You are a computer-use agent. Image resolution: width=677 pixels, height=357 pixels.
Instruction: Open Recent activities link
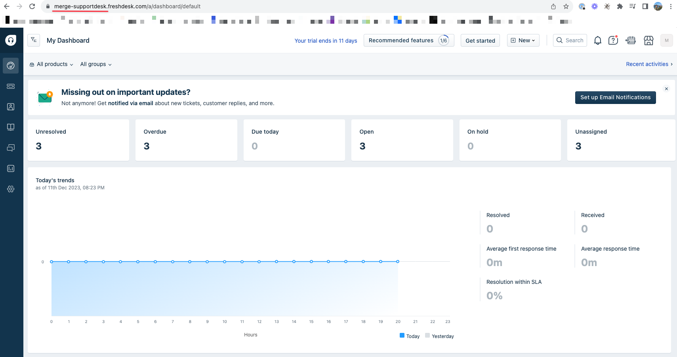coord(649,64)
